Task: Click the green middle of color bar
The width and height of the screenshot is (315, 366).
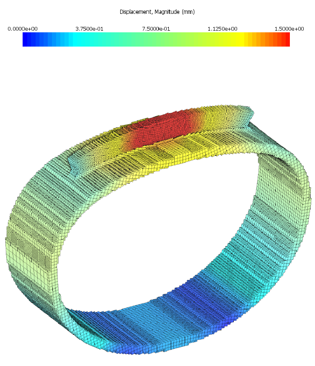Action: click(156, 39)
